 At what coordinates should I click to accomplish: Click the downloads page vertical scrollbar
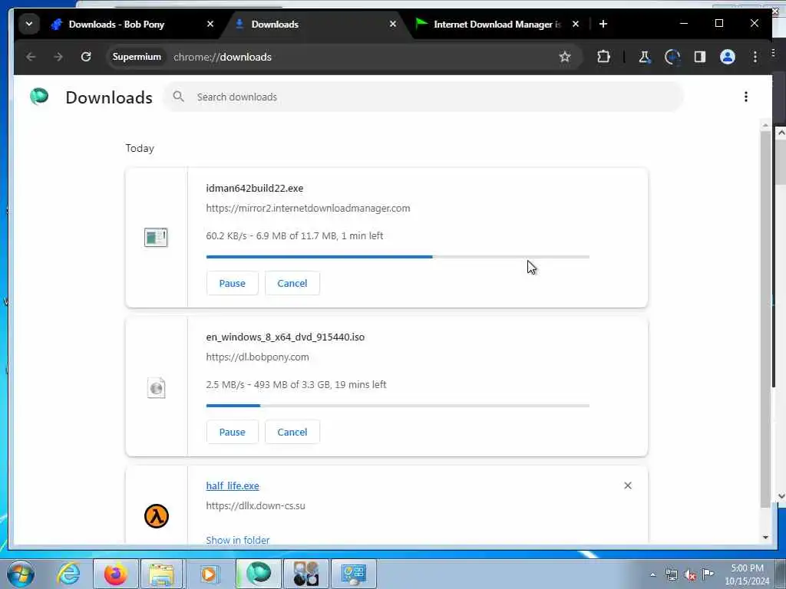point(765,320)
